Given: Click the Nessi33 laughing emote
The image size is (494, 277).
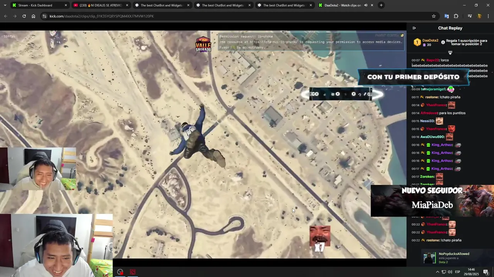Looking at the screenshot, I should coord(439,121).
